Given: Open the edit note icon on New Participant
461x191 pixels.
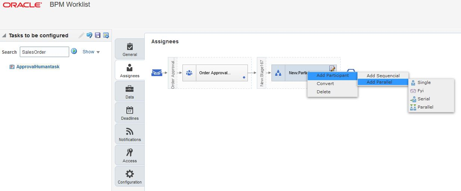Looking at the screenshot, I should [332, 68].
